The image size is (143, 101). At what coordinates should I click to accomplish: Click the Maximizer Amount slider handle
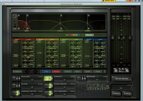[97, 80]
